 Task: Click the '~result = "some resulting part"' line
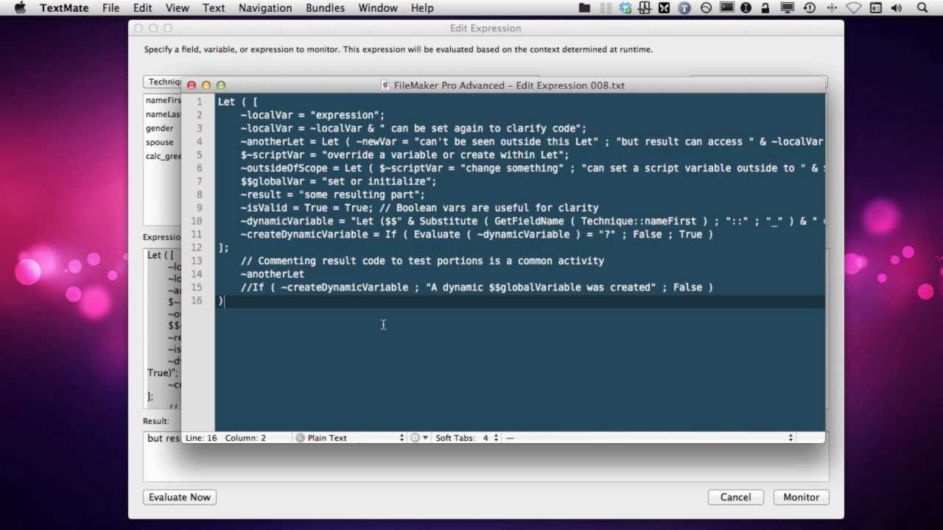332,194
